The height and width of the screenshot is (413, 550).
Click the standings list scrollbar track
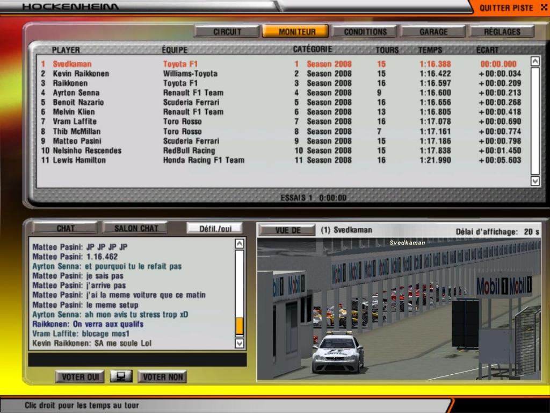(x=535, y=121)
